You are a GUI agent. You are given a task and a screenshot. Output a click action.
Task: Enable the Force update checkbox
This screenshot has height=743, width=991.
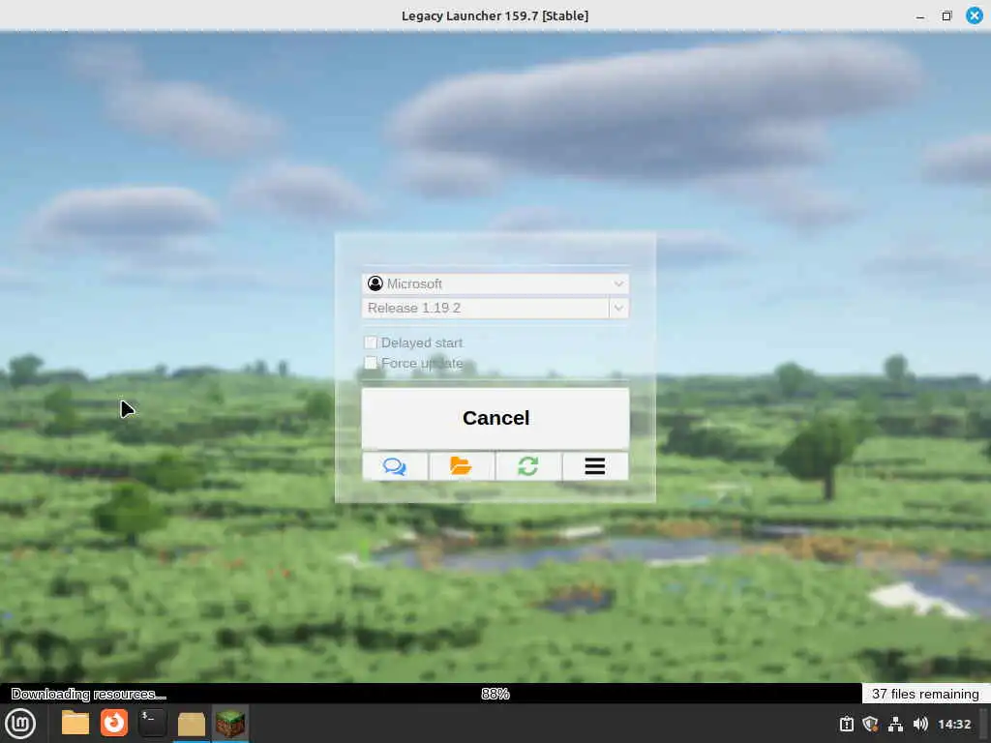[371, 363]
